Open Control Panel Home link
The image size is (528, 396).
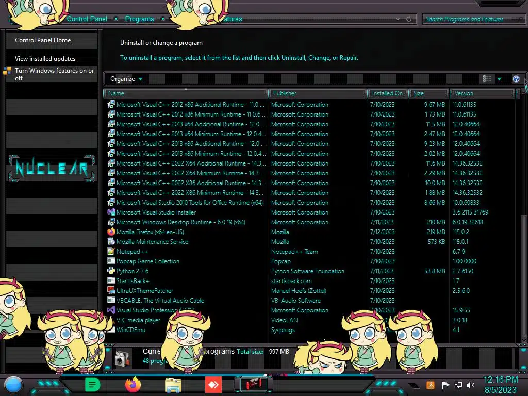(x=43, y=40)
